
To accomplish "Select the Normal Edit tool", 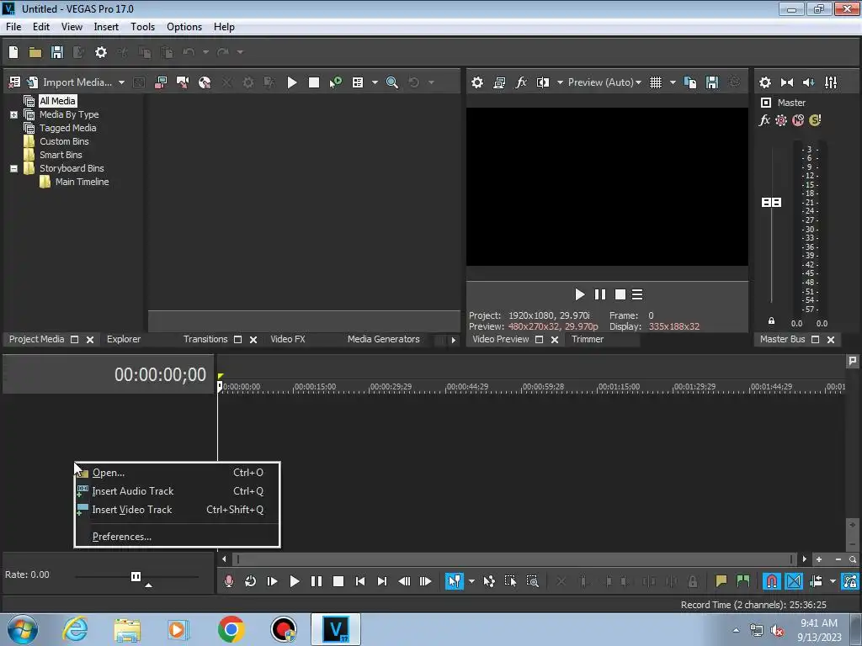I will click(x=454, y=581).
